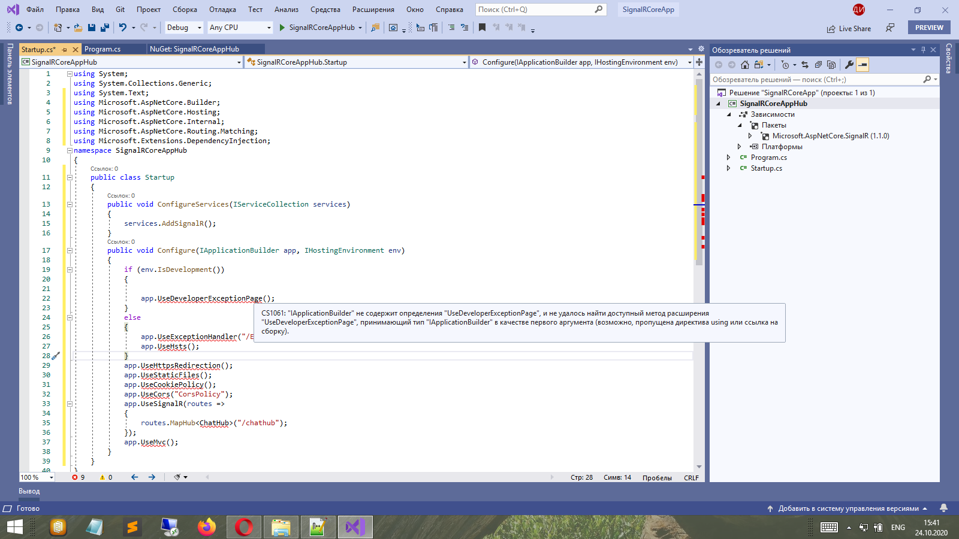Toggle pin on the Startup.cs tab
959x539 pixels.
tap(64, 50)
